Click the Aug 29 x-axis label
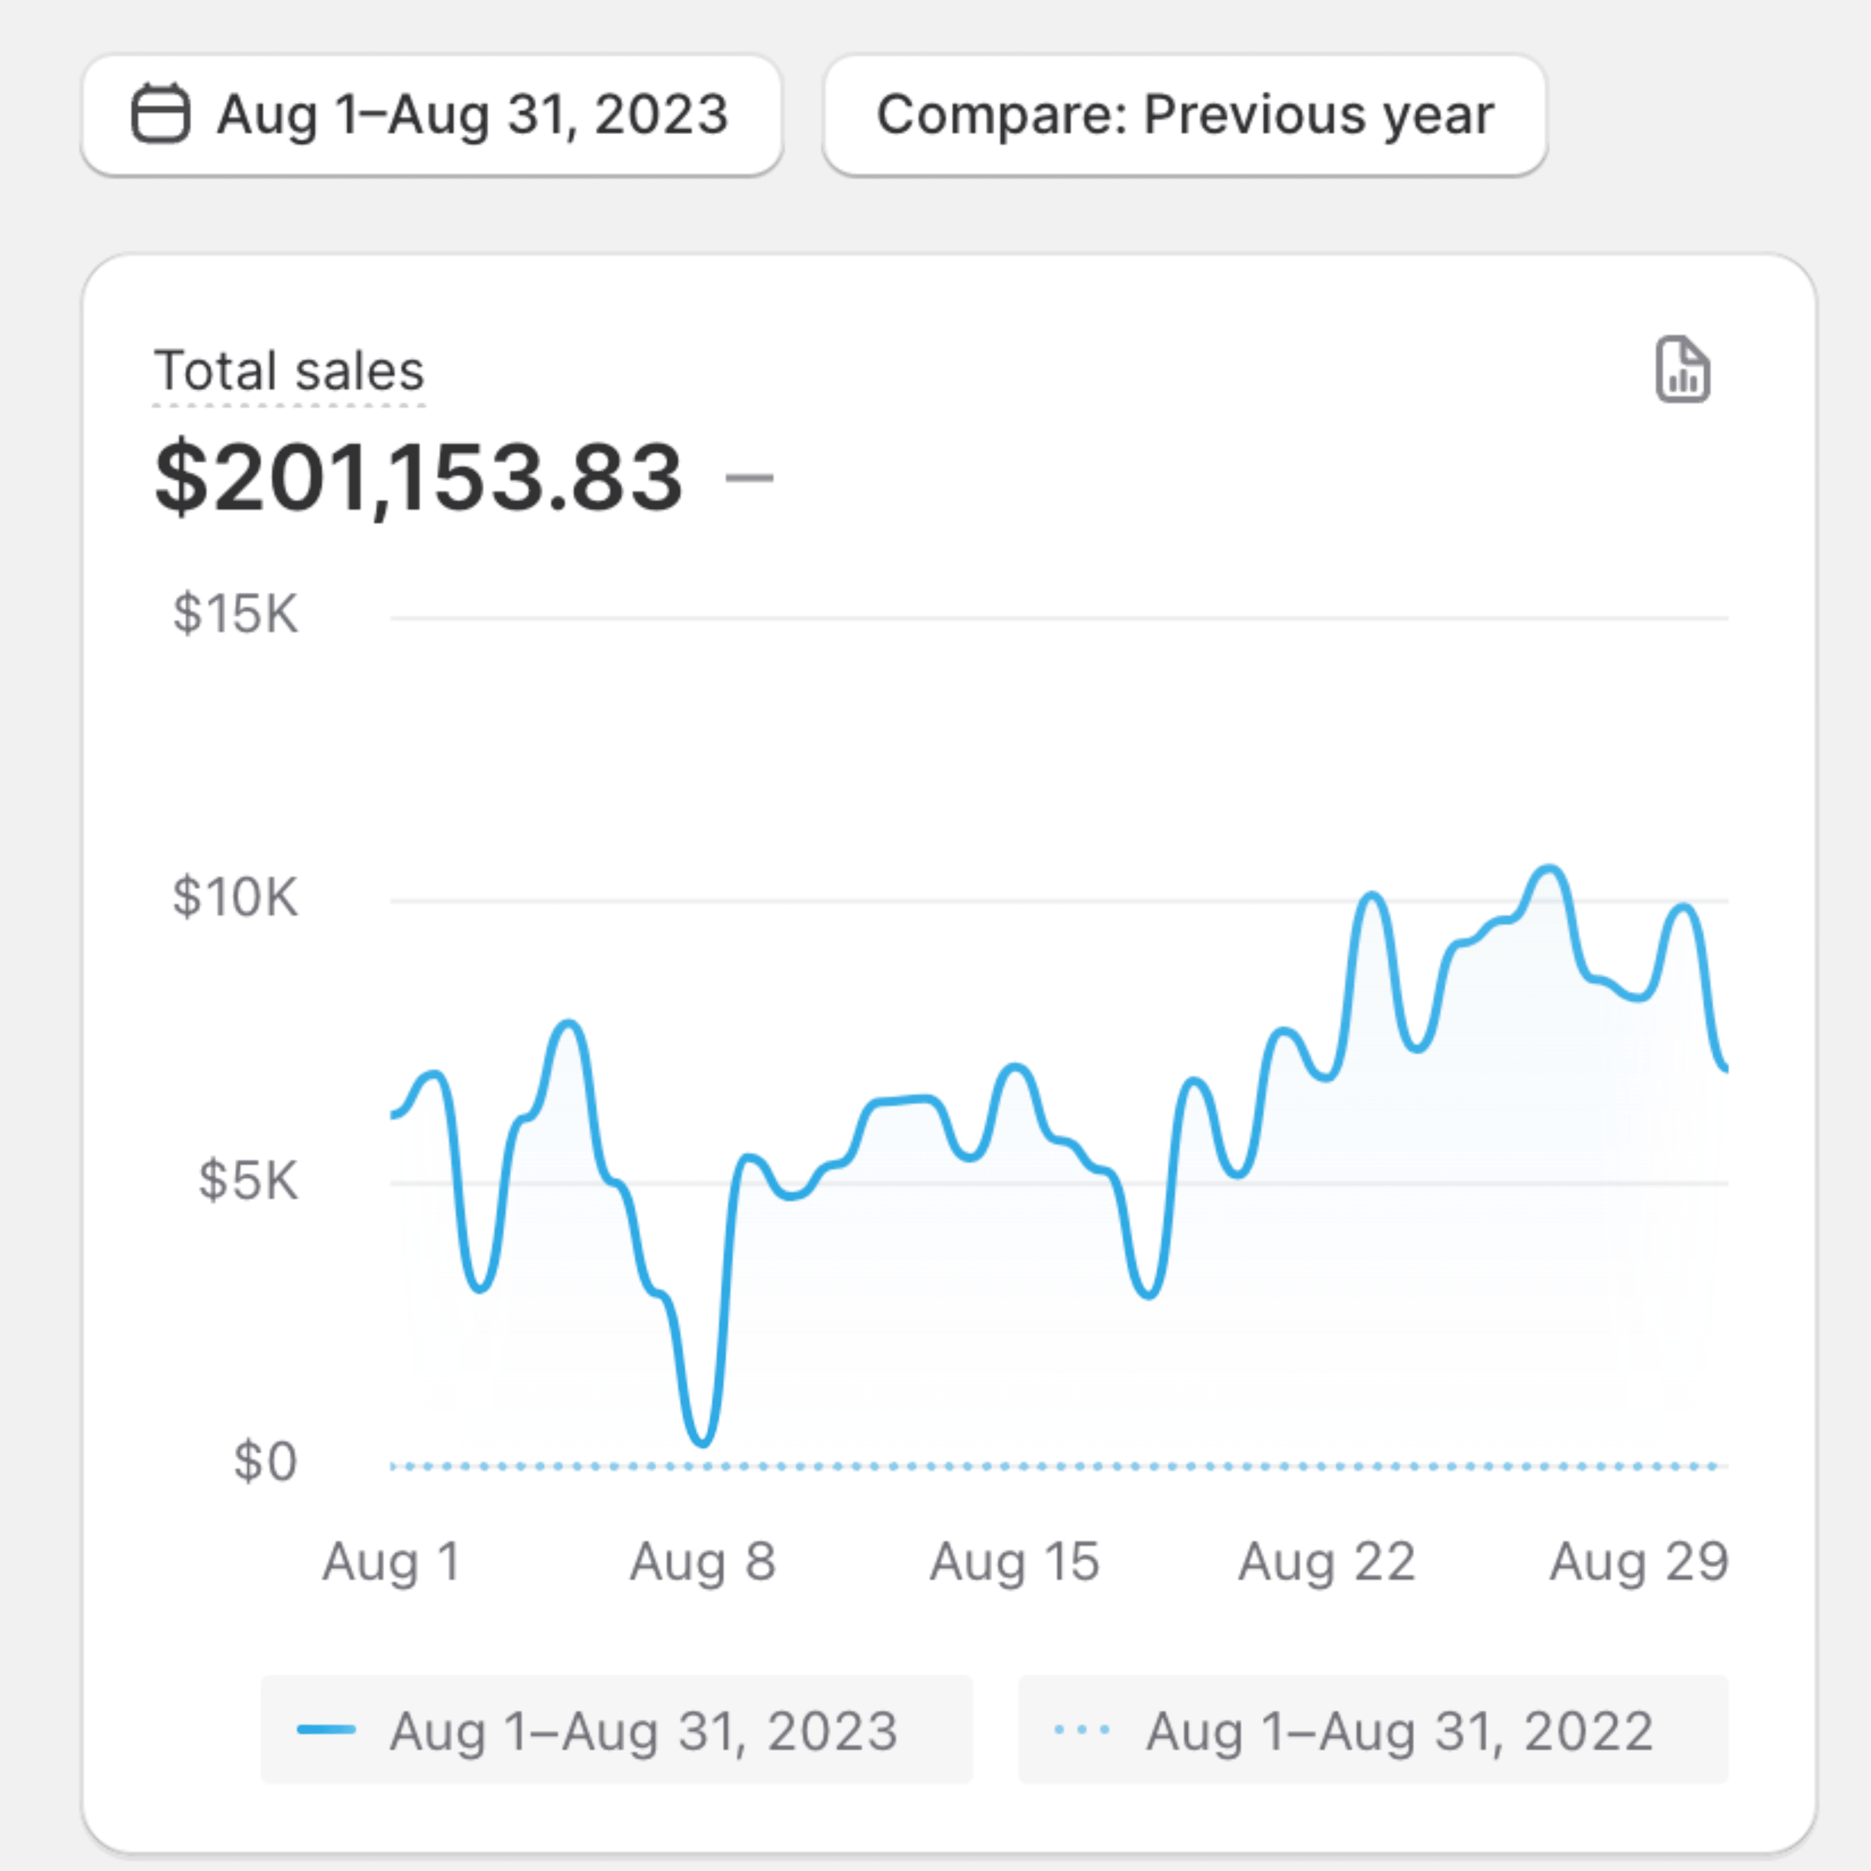 [1638, 1562]
